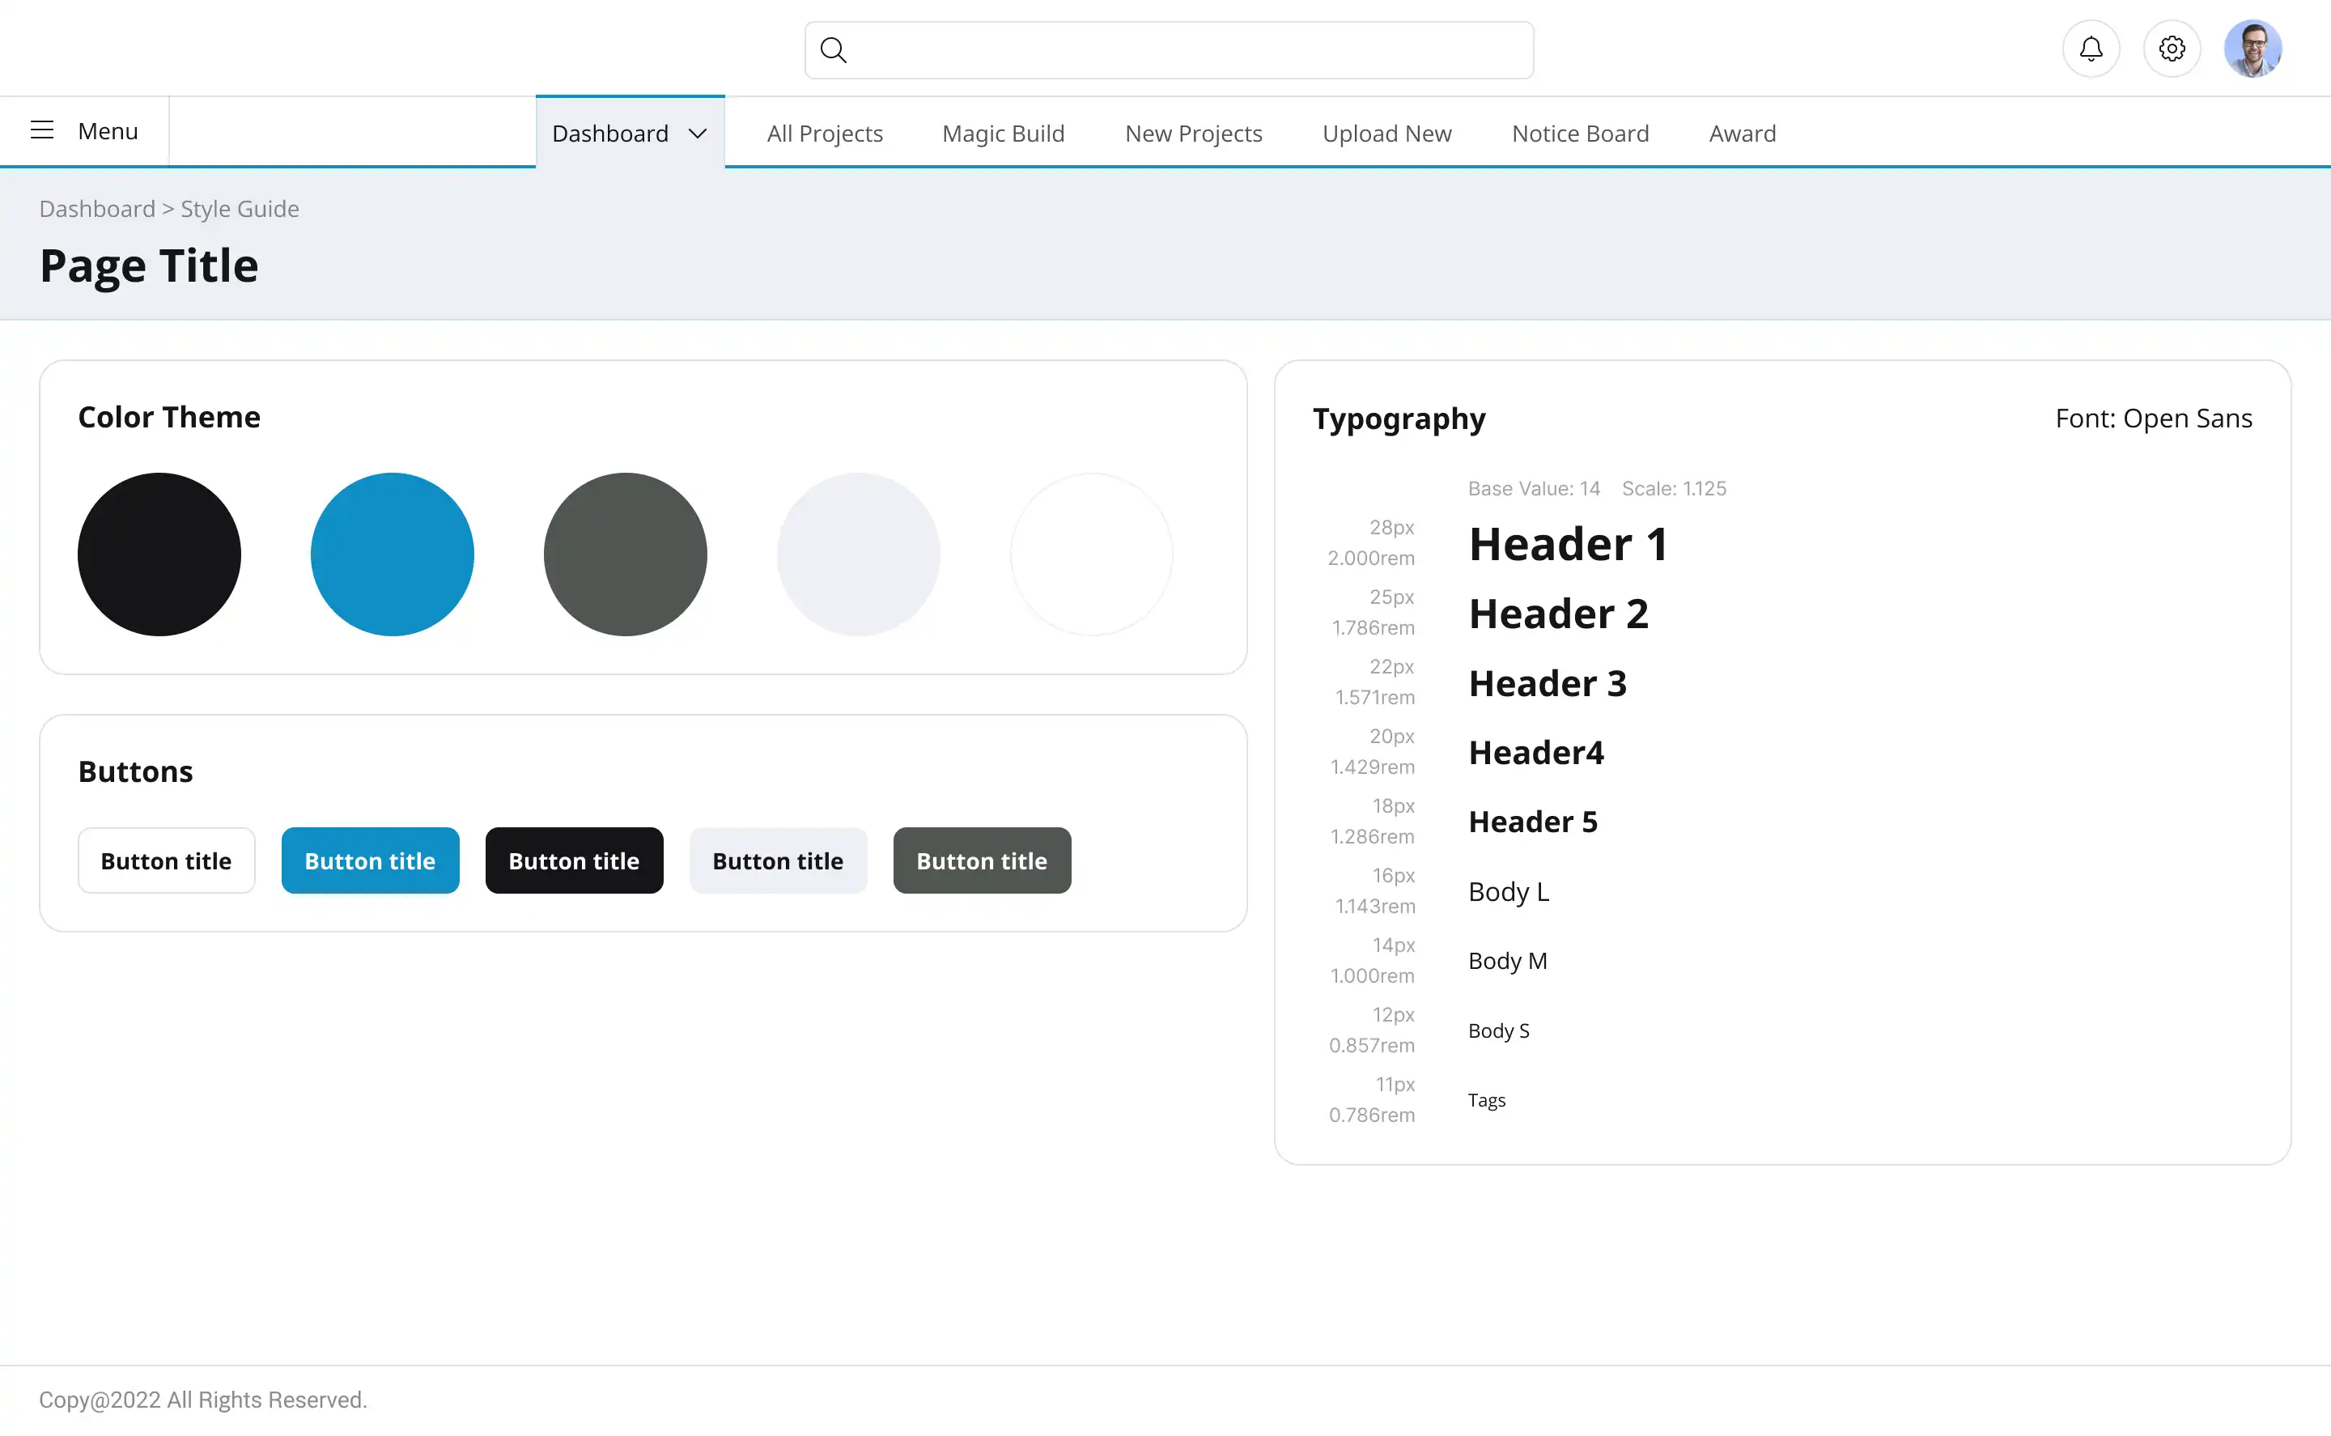Pick the dark gray color swatch

[x=626, y=554]
